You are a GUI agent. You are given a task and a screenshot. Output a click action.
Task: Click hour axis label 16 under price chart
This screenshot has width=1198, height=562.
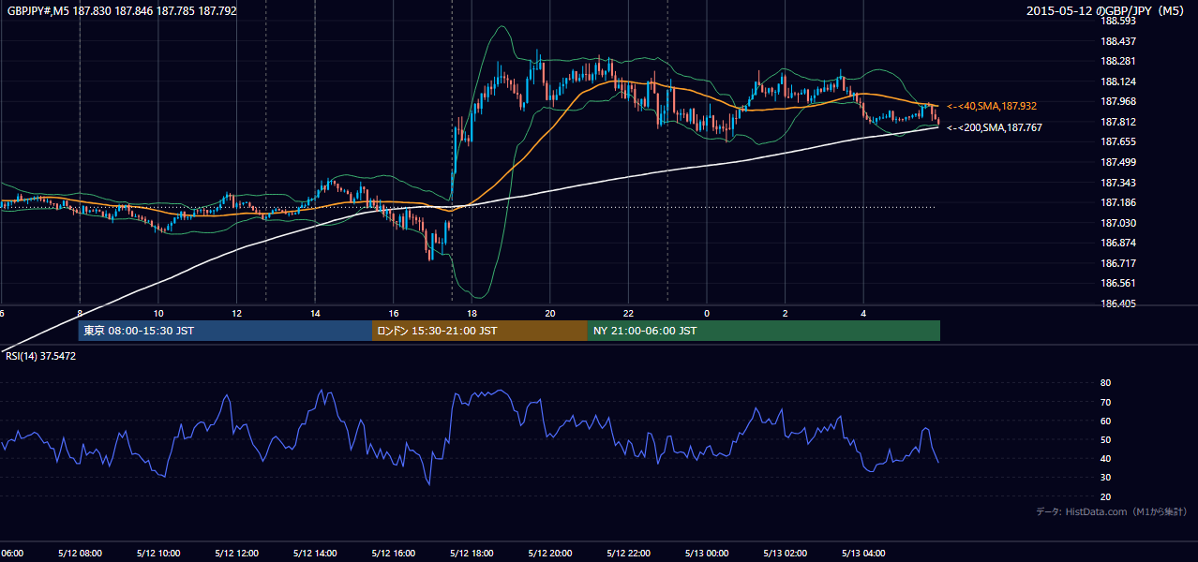[x=394, y=313]
